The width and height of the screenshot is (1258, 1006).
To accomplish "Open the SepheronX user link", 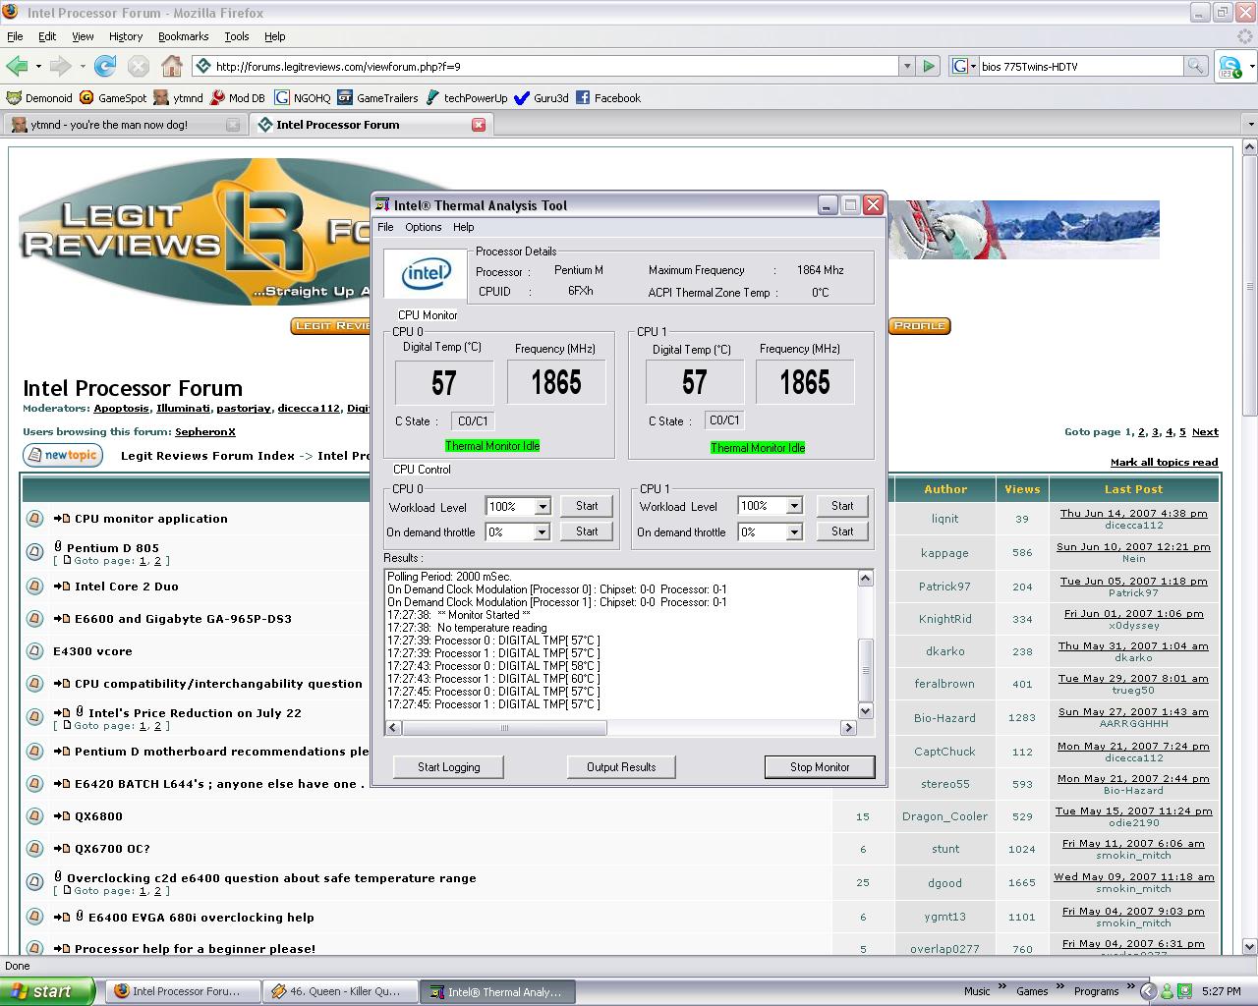I will click(205, 431).
